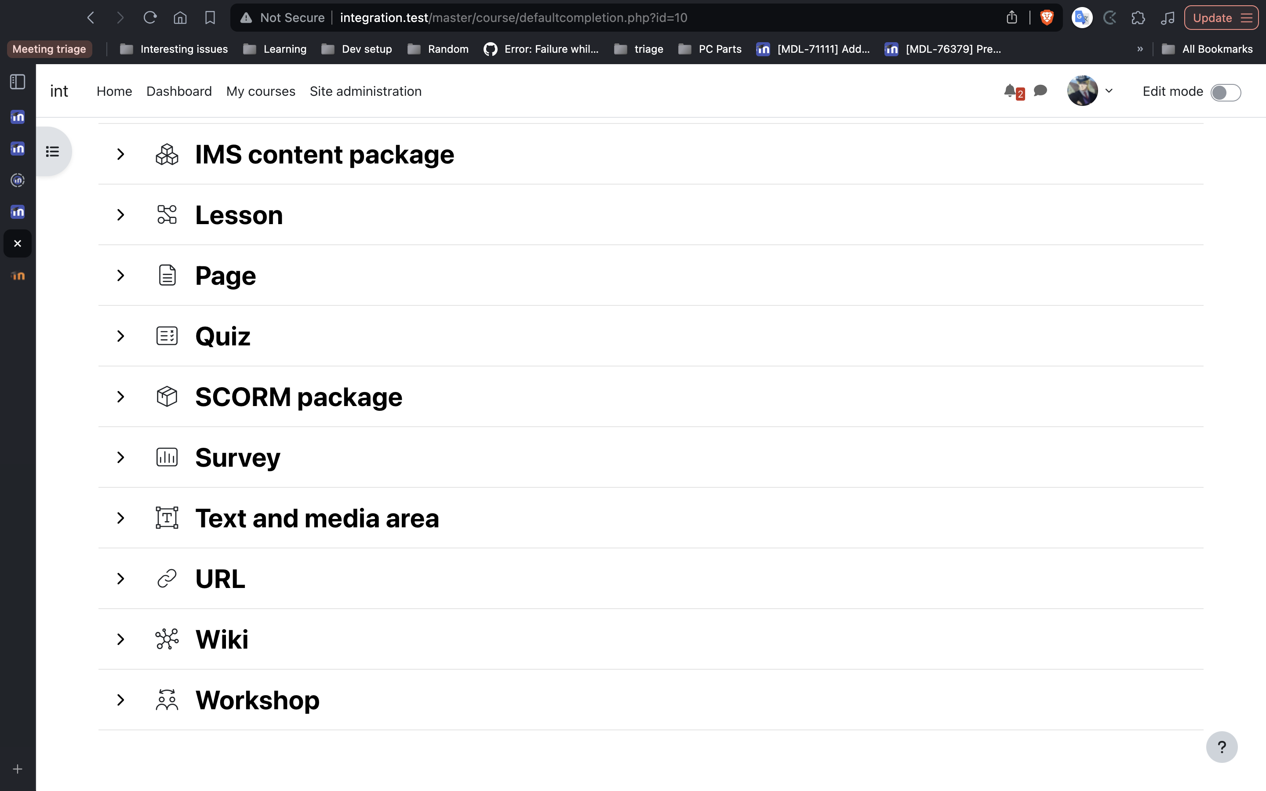
Task: Expand the SCORM package section
Action: 121,397
